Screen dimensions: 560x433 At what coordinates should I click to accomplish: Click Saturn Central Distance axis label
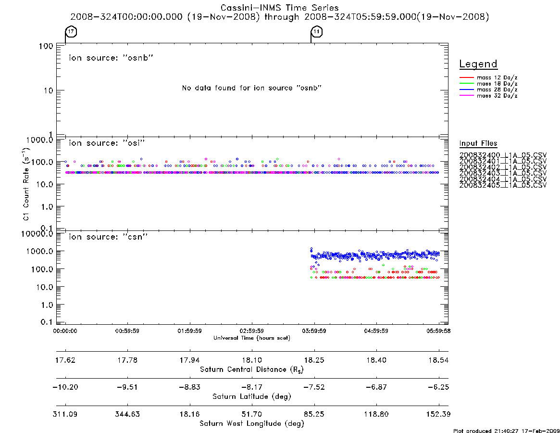click(x=252, y=369)
